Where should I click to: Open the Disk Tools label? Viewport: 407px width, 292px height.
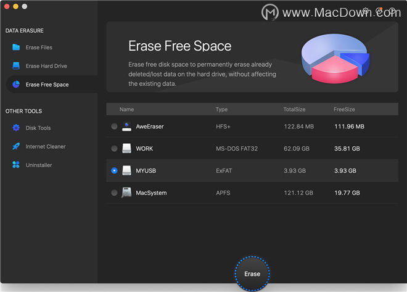38,128
